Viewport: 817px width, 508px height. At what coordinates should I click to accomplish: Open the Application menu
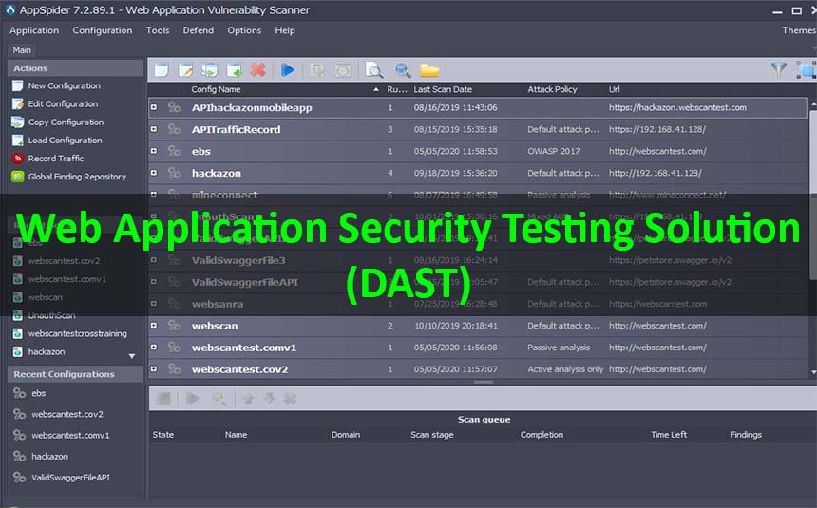[34, 30]
